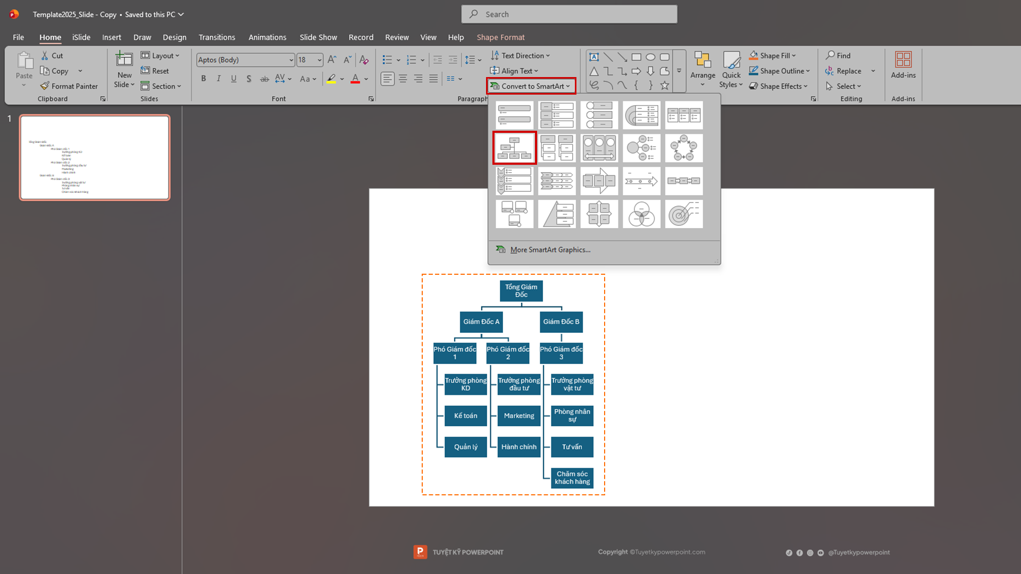
Task: Open the Add-ins pane
Action: (903, 65)
